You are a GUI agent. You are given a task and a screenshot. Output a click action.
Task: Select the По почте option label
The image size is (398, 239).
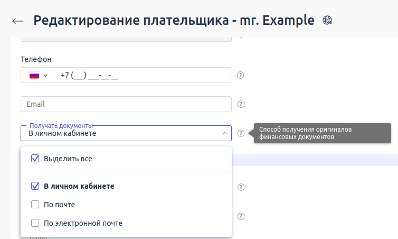[x=60, y=205]
